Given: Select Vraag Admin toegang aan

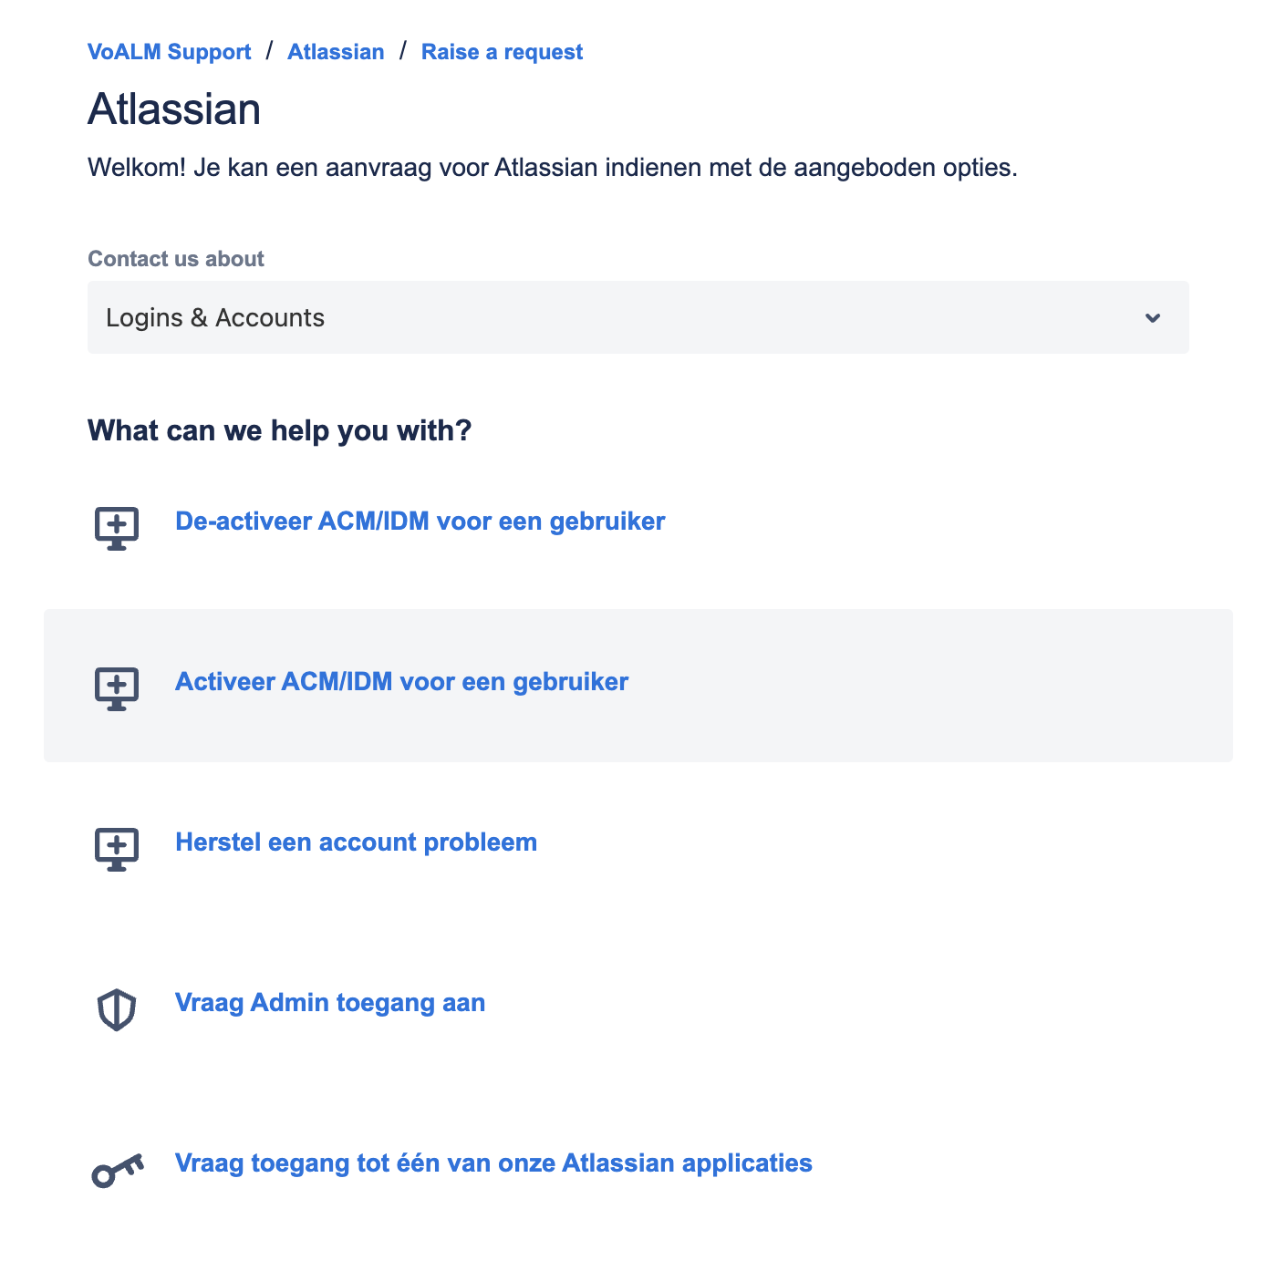Looking at the screenshot, I should [330, 1003].
